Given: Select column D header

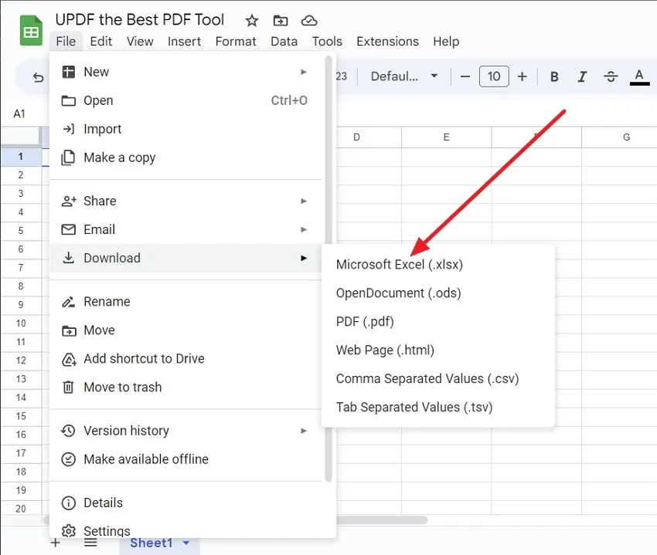Looking at the screenshot, I should point(369,137).
